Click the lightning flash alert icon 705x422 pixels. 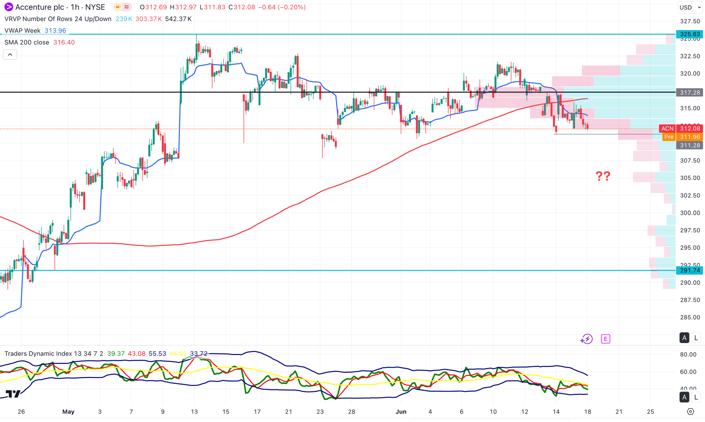pyautogui.click(x=587, y=339)
